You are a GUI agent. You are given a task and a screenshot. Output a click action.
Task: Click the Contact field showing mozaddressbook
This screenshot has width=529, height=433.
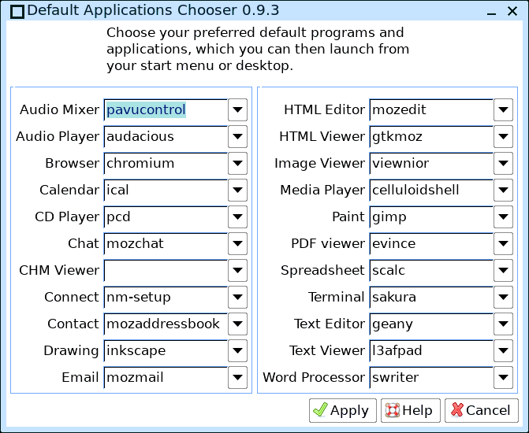166,324
